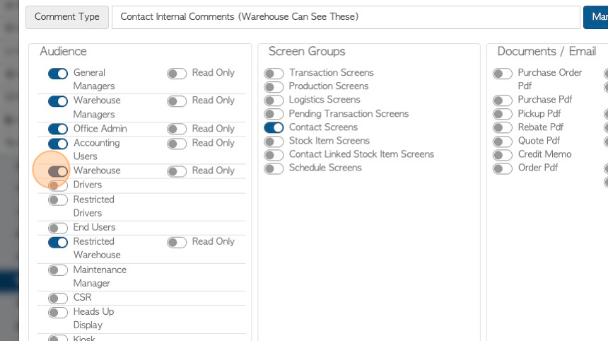This screenshot has width=608, height=341.
Task: Turn off the Office Admin toggle
Action: click(x=58, y=129)
